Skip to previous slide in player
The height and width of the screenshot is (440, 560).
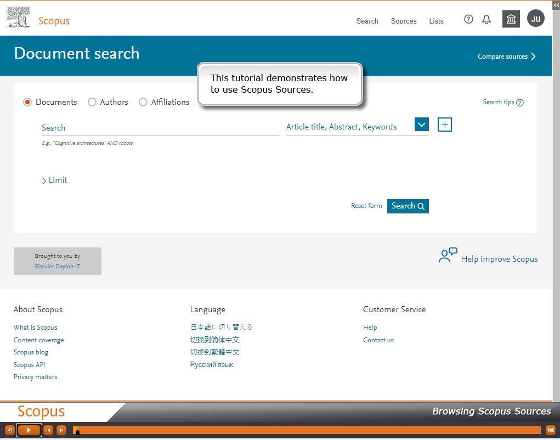tap(48, 430)
